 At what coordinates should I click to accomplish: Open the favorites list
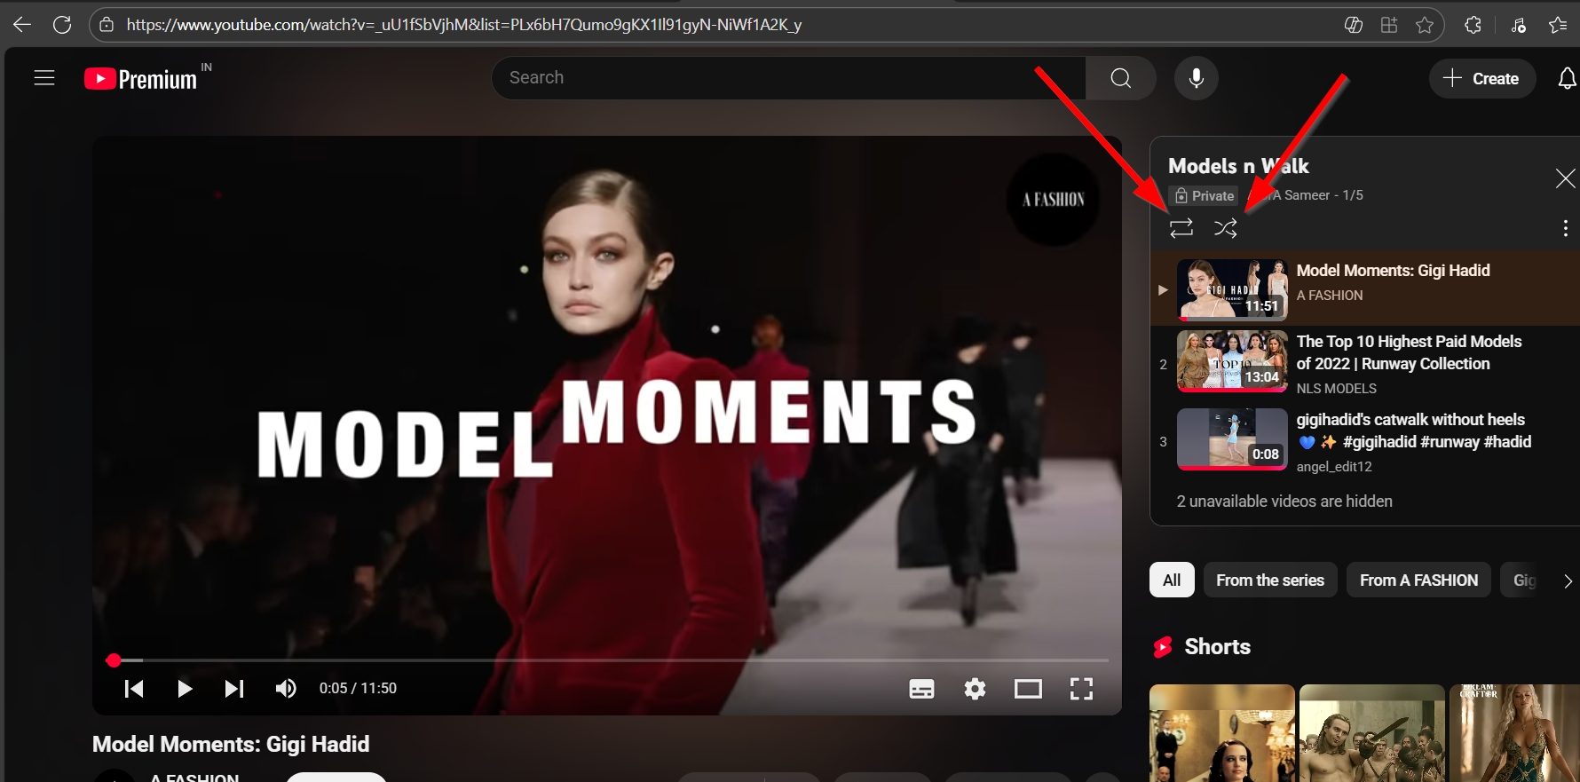[x=1558, y=25]
